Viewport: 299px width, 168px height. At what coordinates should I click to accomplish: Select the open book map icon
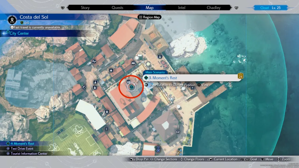point(133,63)
